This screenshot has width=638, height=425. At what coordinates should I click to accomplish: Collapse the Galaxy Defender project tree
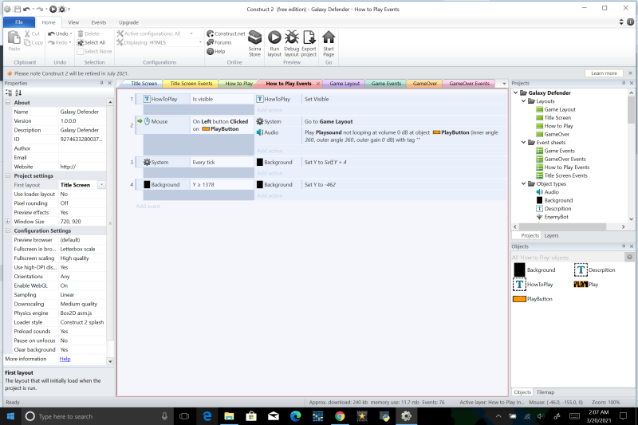(x=515, y=92)
